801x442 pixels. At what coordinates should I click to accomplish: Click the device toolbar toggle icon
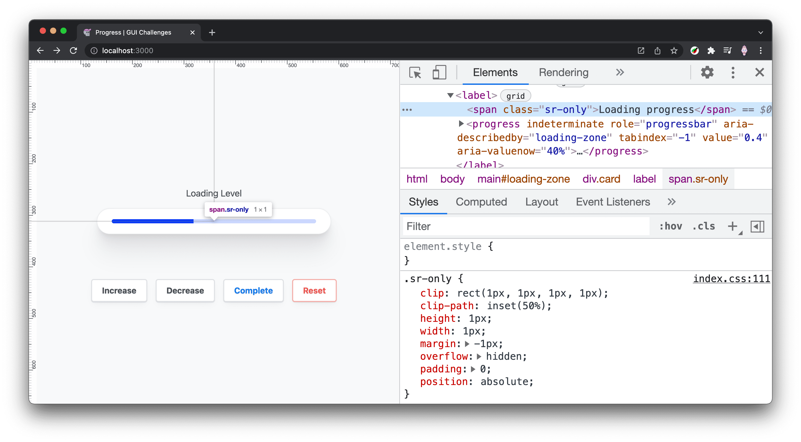click(x=438, y=72)
